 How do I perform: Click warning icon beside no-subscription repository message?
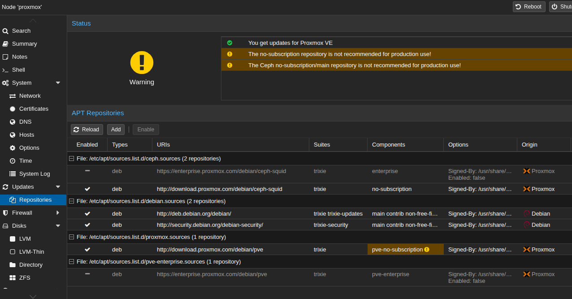(x=230, y=54)
